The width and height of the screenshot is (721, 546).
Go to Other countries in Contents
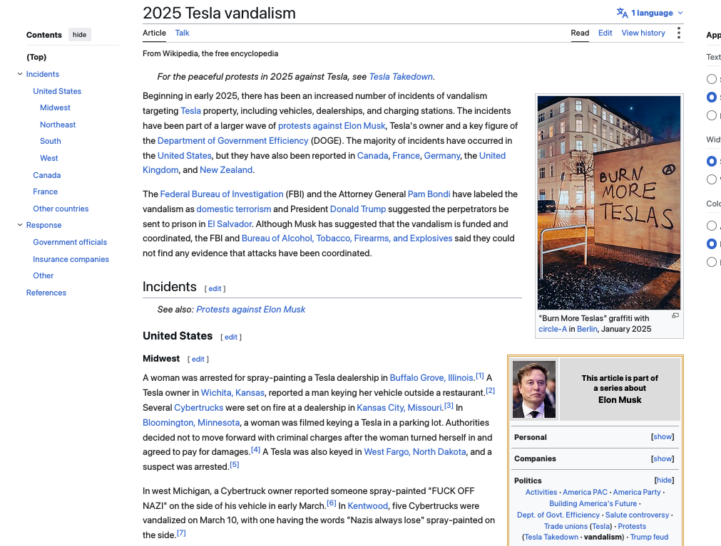[x=61, y=209]
